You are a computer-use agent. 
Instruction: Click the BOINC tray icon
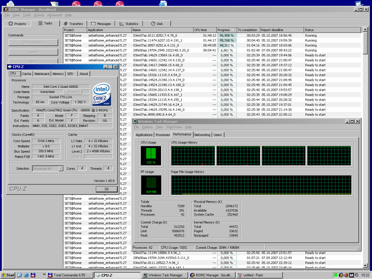click(341, 275)
